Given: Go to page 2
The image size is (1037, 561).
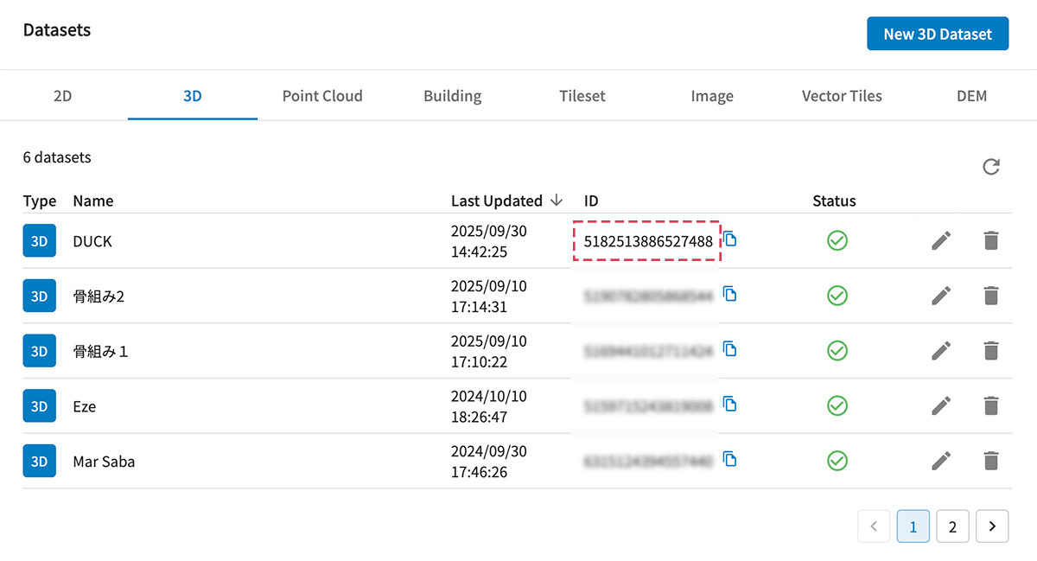Looking at the screenshot, I should [x=952, y=526].
